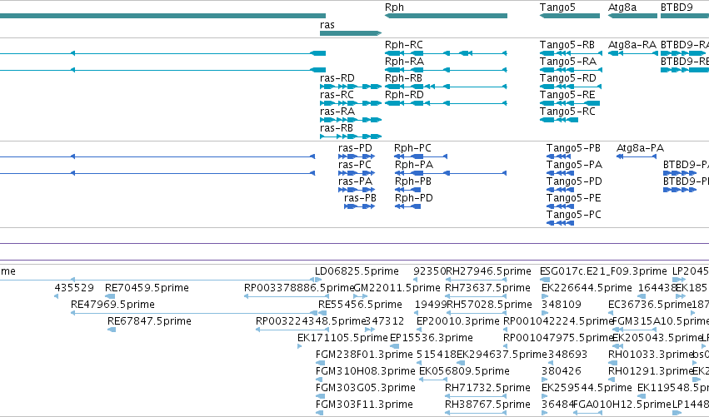Choose transcript Rph-RD

click(404, 95)
